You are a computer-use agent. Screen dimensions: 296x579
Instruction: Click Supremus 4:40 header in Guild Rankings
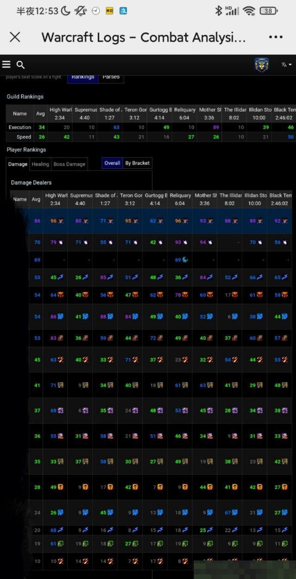84,113
